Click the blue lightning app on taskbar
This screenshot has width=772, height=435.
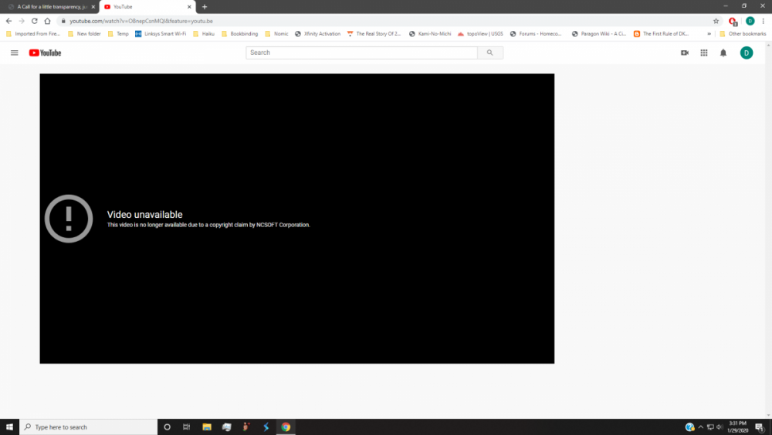pyautogui.click(x=266, y=427)
